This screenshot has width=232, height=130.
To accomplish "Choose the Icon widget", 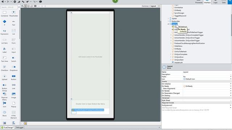I will (4, 105).
